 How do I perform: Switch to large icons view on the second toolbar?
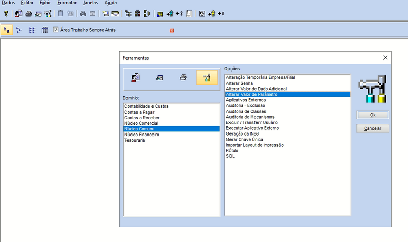point(7,30)
